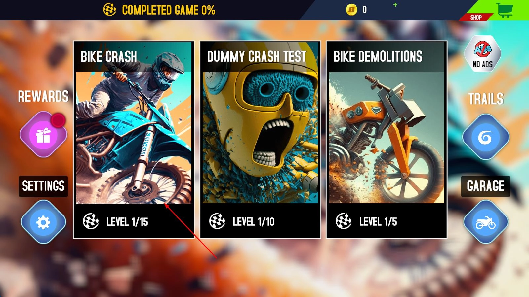Select the Bike Crash mode card

[x=134, y=139]
